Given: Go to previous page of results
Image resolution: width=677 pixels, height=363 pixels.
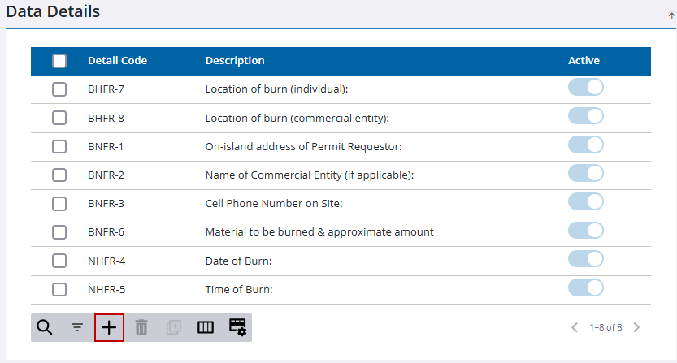Looking at the screenshot, I should point(575,327).
